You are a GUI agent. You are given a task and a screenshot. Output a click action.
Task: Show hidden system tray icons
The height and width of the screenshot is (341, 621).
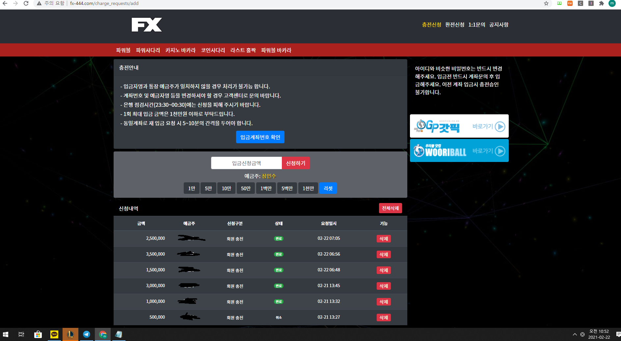(x=575, y=334)
